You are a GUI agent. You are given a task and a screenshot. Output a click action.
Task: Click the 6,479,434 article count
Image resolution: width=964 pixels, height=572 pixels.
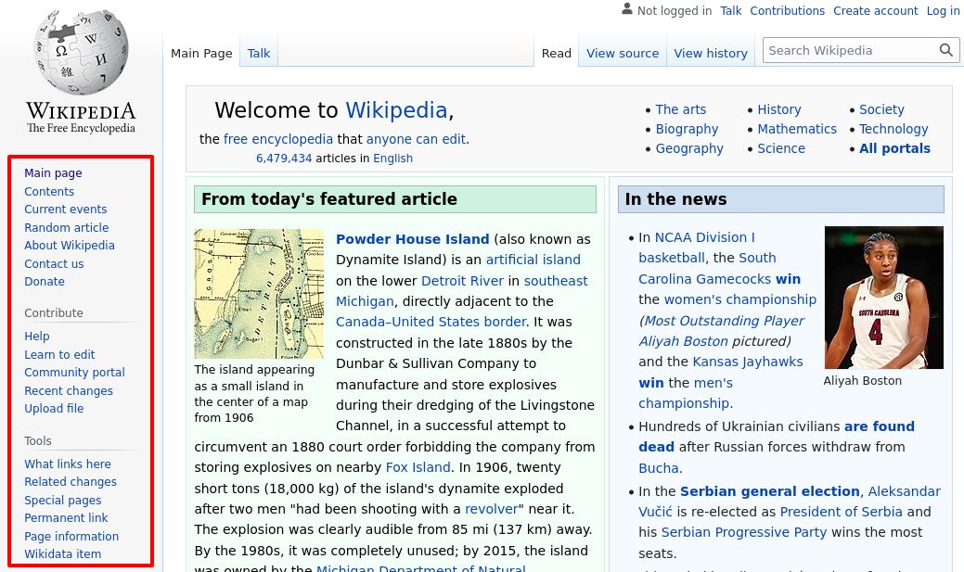point(284,159)
